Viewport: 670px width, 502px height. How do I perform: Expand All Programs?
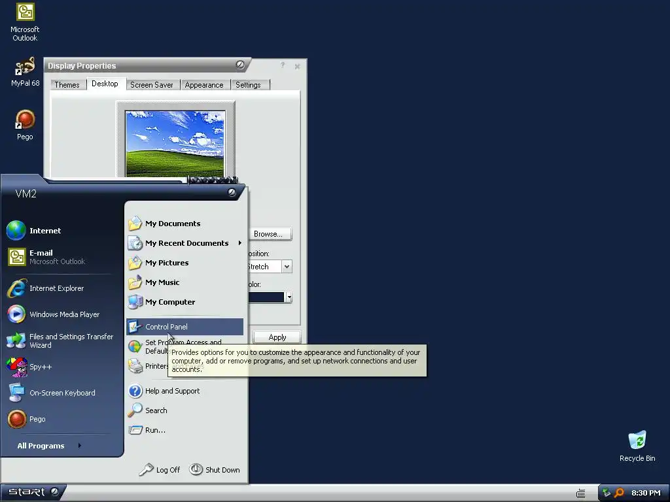point(49,446)
